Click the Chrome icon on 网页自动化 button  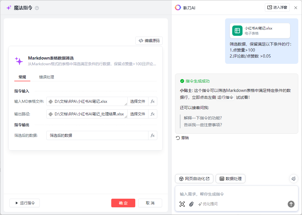(x=181, y=179)
